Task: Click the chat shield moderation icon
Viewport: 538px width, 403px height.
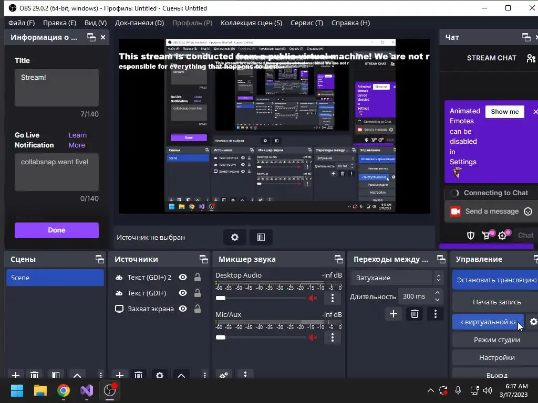Action: pos(470,236)
